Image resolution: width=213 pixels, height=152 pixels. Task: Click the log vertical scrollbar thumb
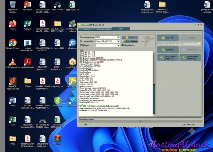pyautogui.click(x=154, y=99)
